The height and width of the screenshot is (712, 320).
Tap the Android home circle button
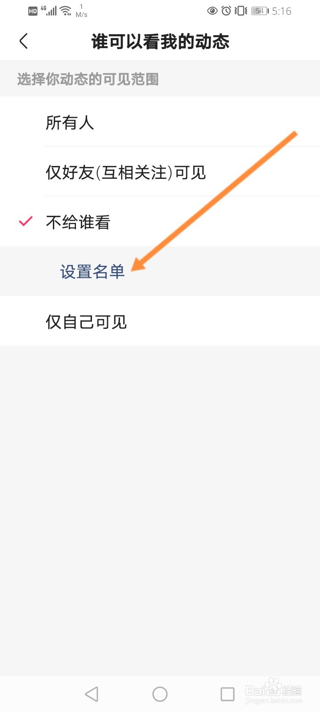160,694
